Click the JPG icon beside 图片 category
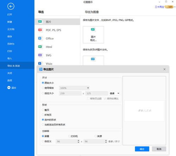 [40, 21]
